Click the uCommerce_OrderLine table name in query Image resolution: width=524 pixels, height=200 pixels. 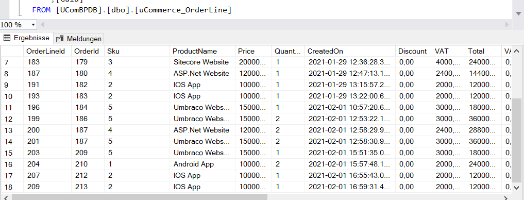coord(183,10)
